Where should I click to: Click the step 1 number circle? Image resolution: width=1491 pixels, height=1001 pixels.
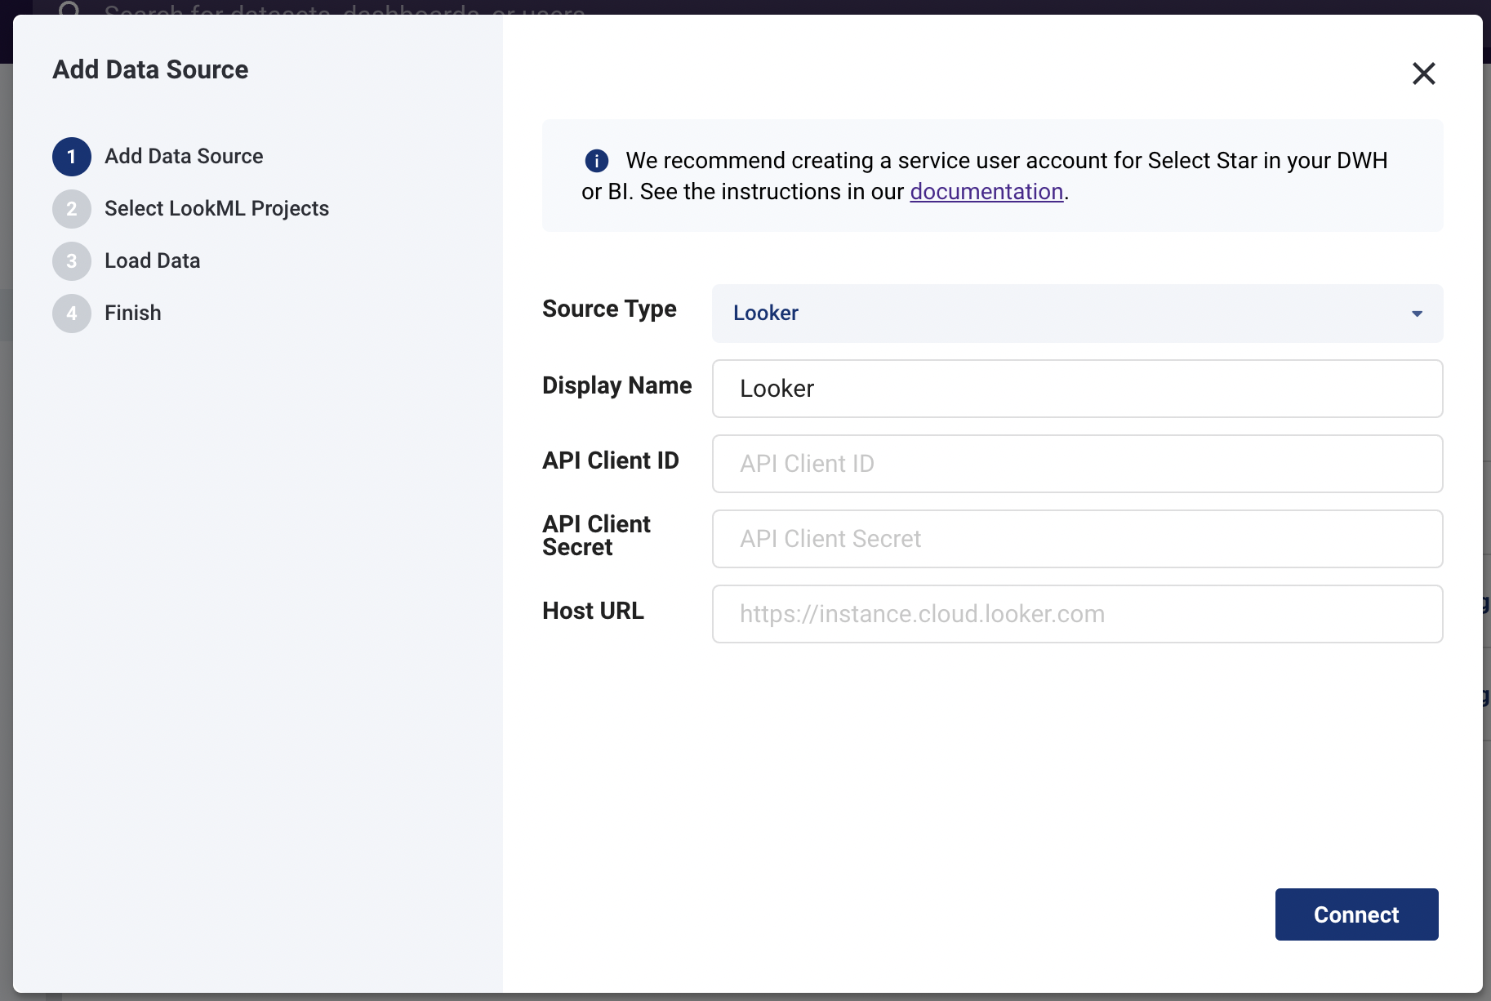[72, 157]
